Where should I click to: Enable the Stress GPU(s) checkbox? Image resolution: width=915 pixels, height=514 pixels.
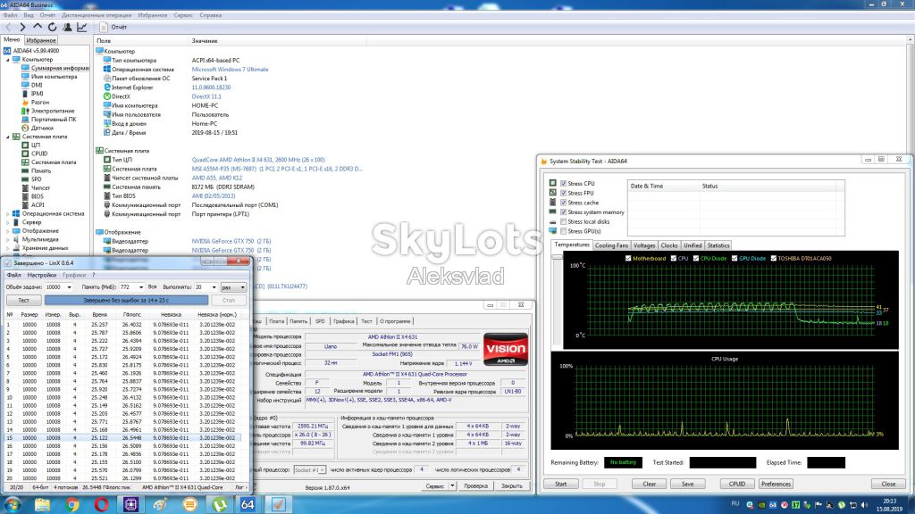point(563,231)
